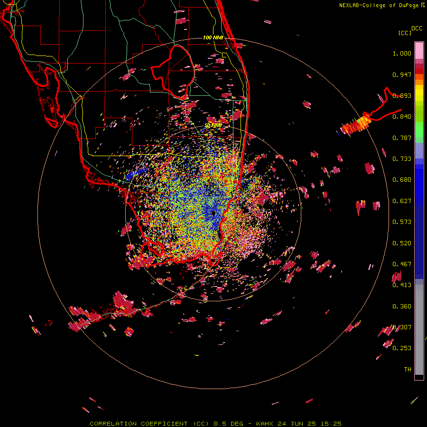Click the [CC] units label
427x427 pixels.
click(x=405, y=33)
